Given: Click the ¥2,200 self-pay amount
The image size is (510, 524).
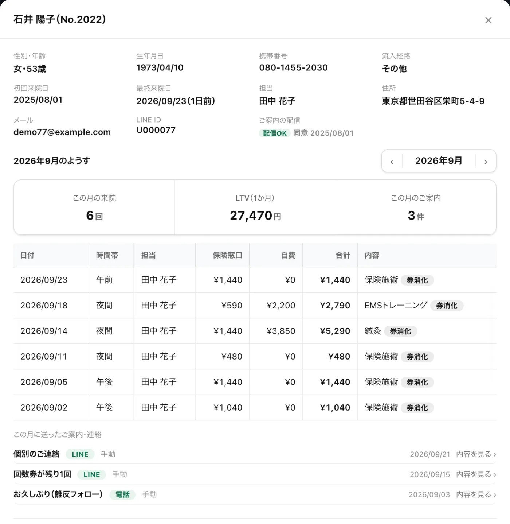Looking at the screenshot, I should click(x=281, y=306).
